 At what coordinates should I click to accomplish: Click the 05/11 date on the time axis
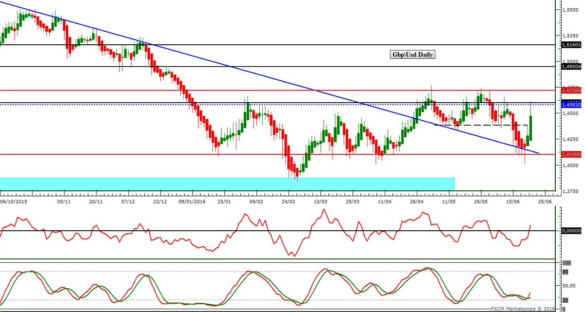pyautogui.click(x=64, y=201)
